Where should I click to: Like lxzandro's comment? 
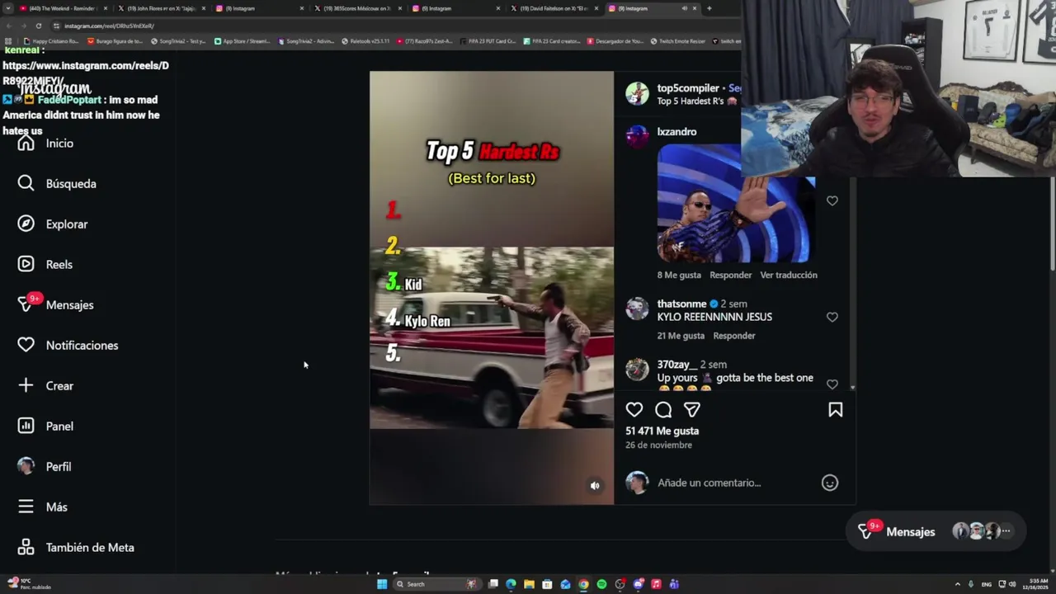832,200
